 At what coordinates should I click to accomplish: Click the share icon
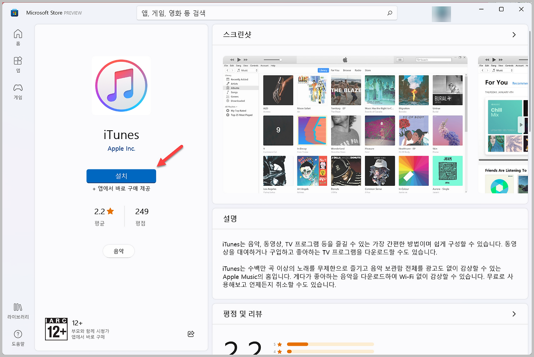coord(191,334)
